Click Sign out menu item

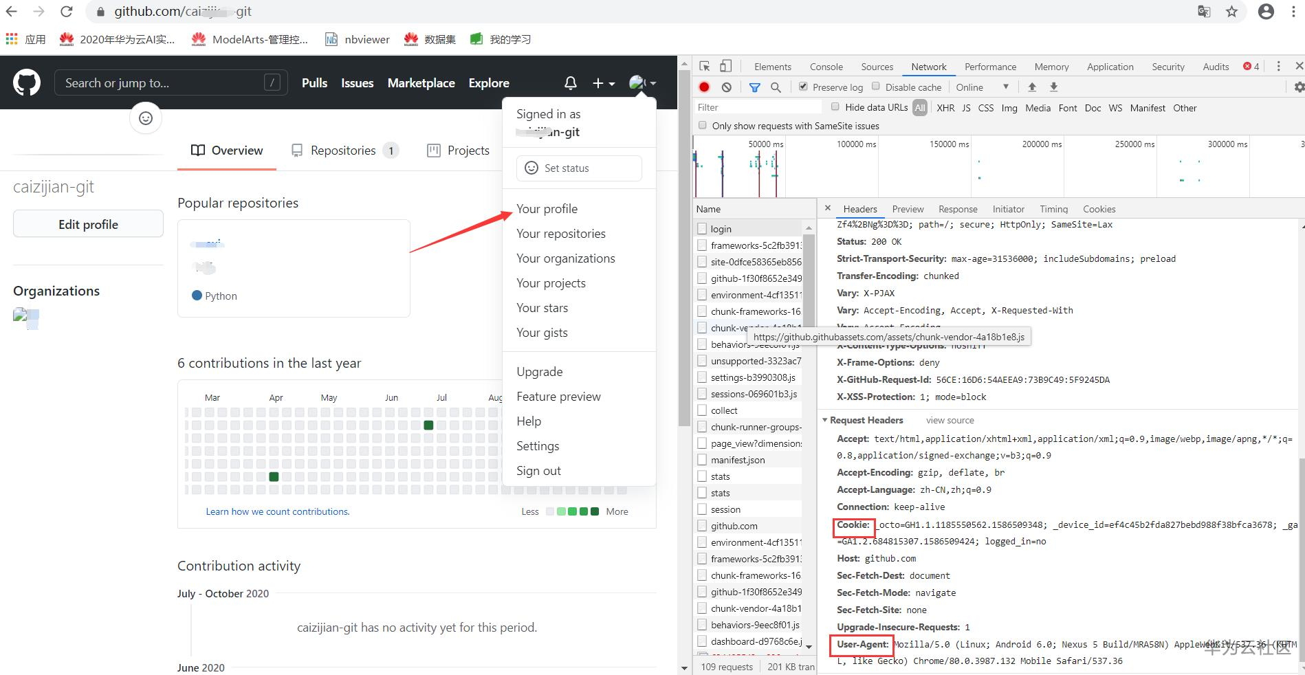click(x=538, y=471)
